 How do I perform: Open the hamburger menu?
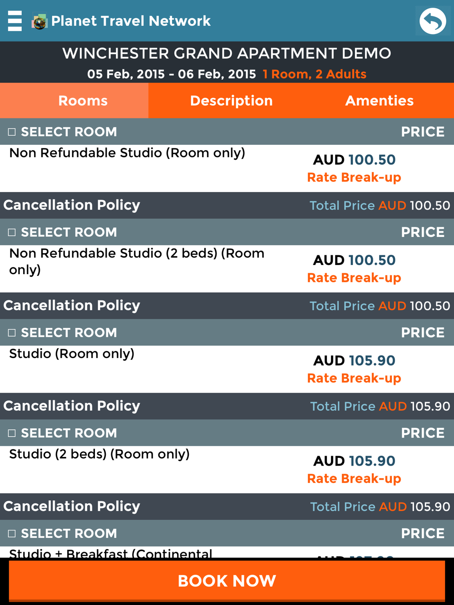coord(15,21)
